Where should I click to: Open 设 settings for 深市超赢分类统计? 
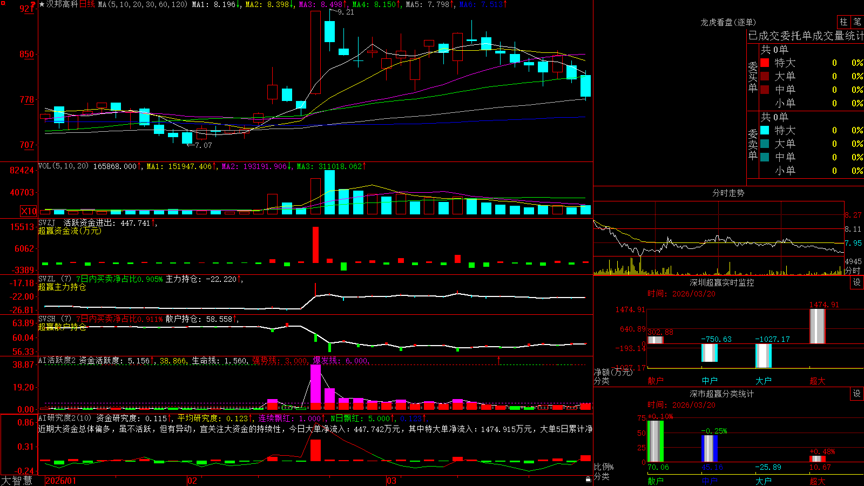coord(857,394)
